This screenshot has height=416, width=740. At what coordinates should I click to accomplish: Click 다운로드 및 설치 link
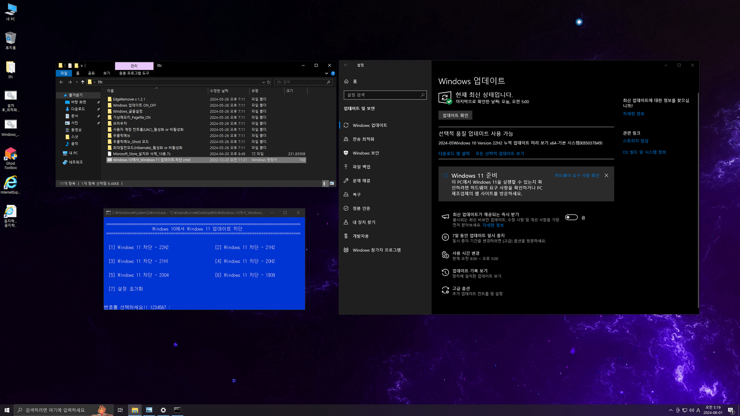(454, 153)
